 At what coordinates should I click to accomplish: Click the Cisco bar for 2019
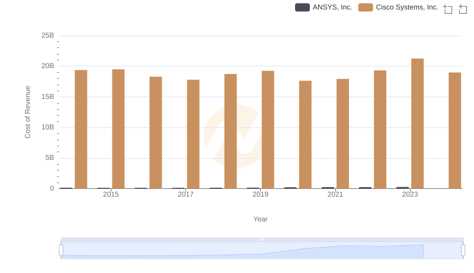[268, 130]
